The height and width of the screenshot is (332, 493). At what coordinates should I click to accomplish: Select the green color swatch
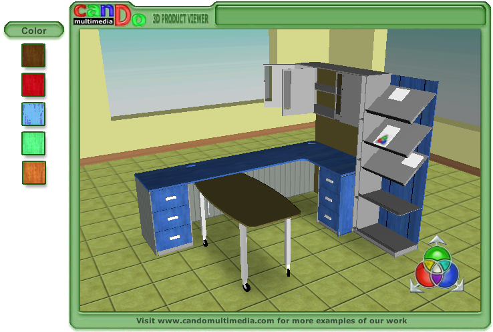click(33, 143)
